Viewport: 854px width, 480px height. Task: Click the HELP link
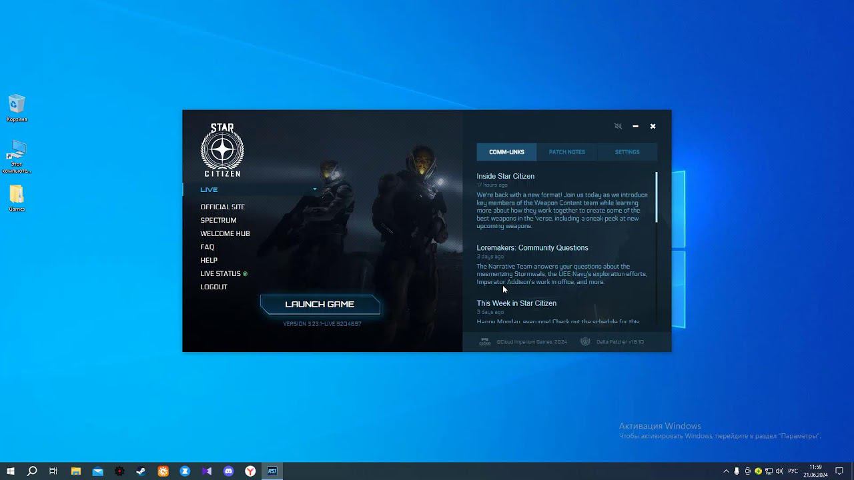click(x=209, y=260)
